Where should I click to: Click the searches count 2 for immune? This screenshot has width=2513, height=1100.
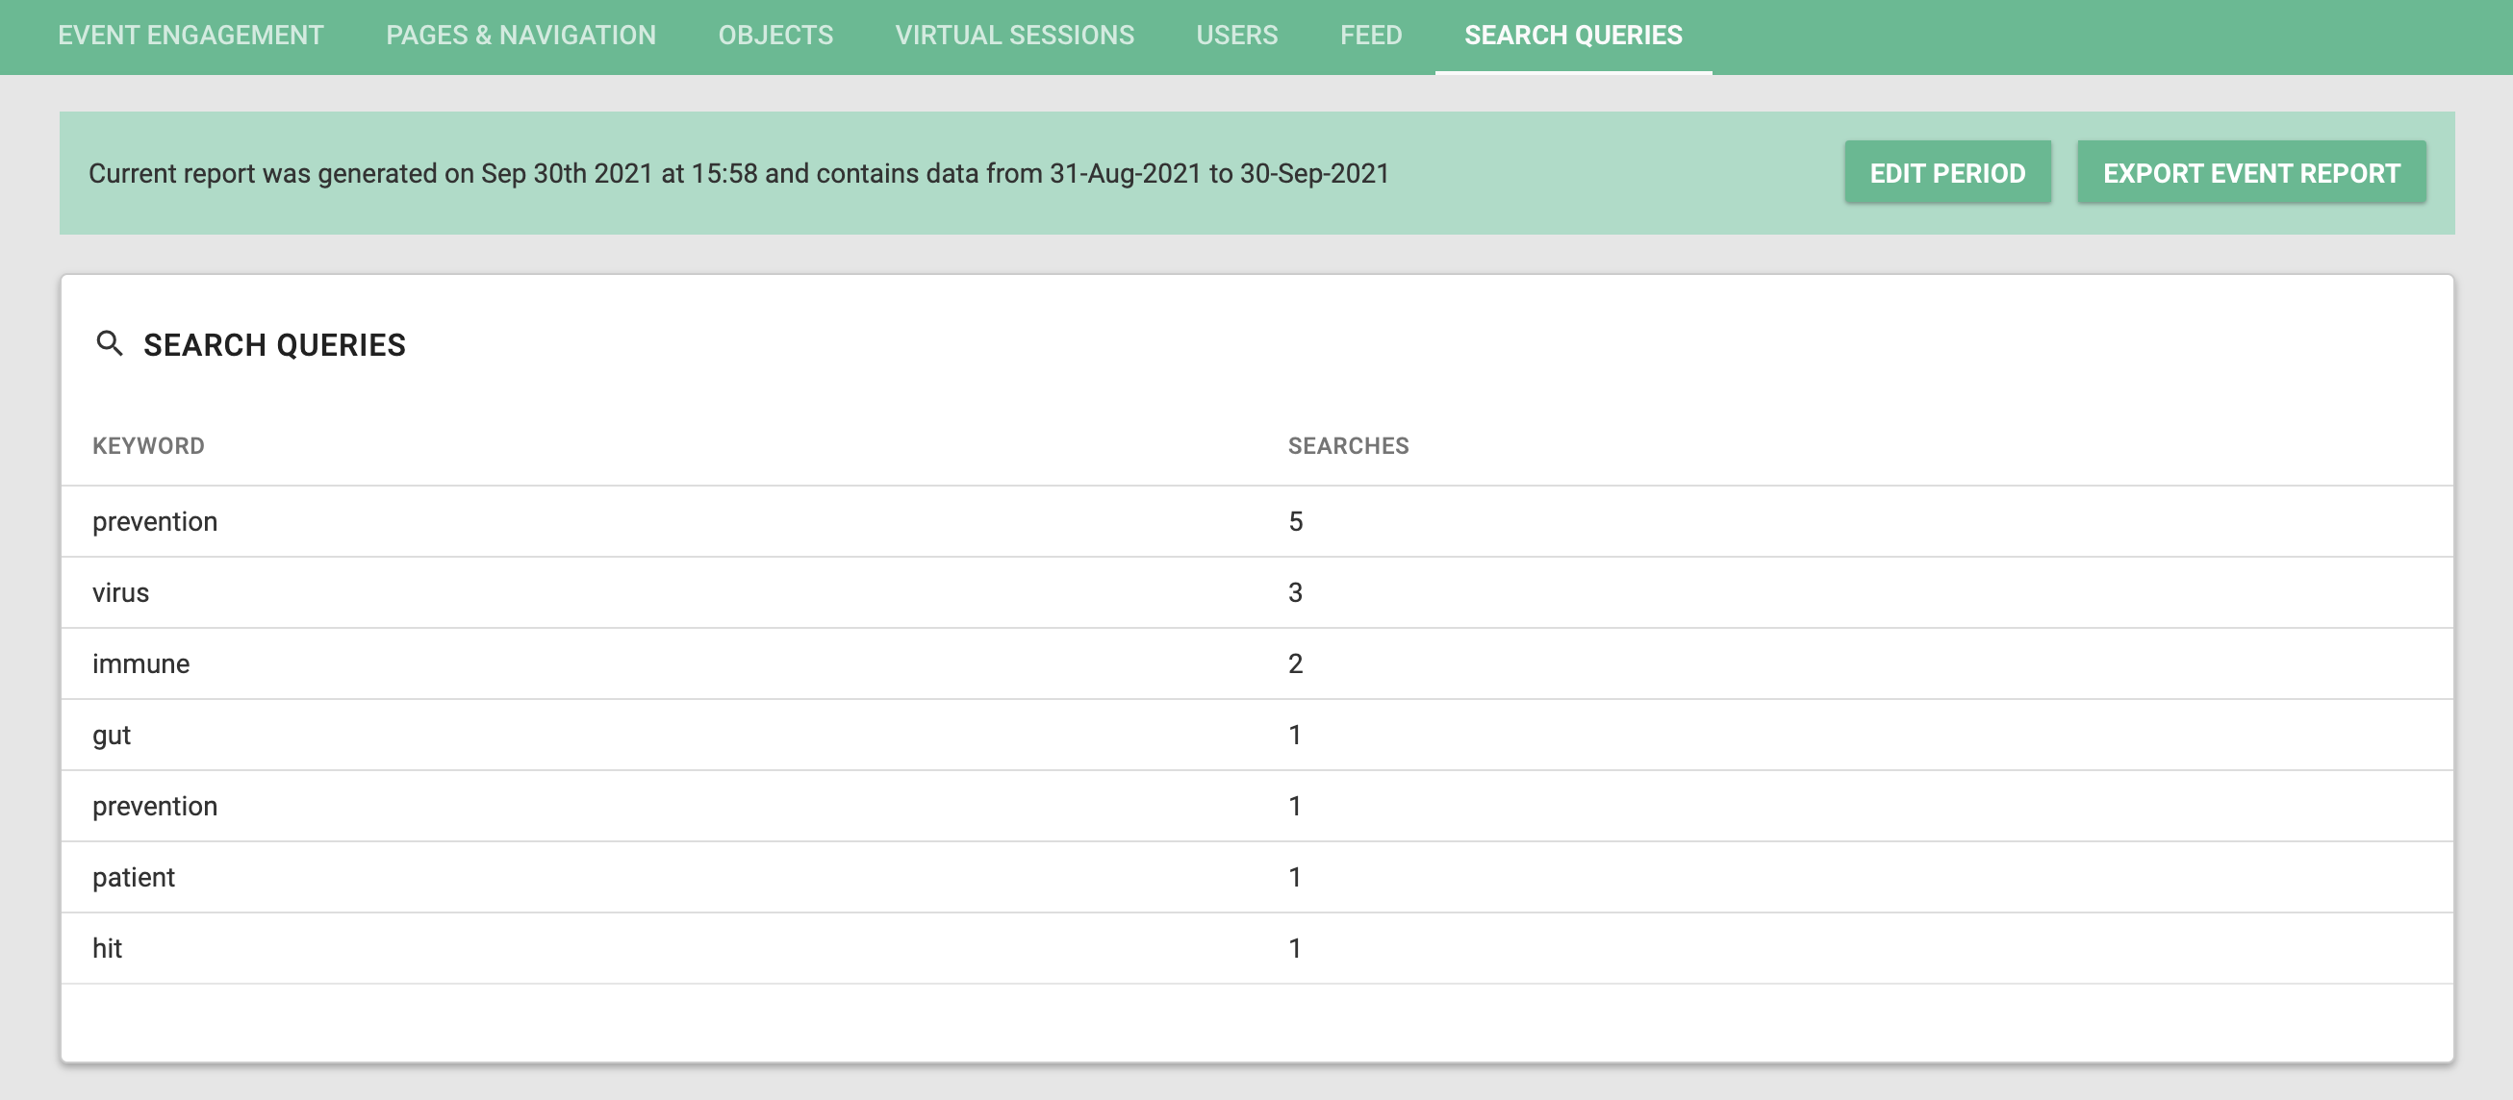pyautogui.click(x=1295, y=664)
